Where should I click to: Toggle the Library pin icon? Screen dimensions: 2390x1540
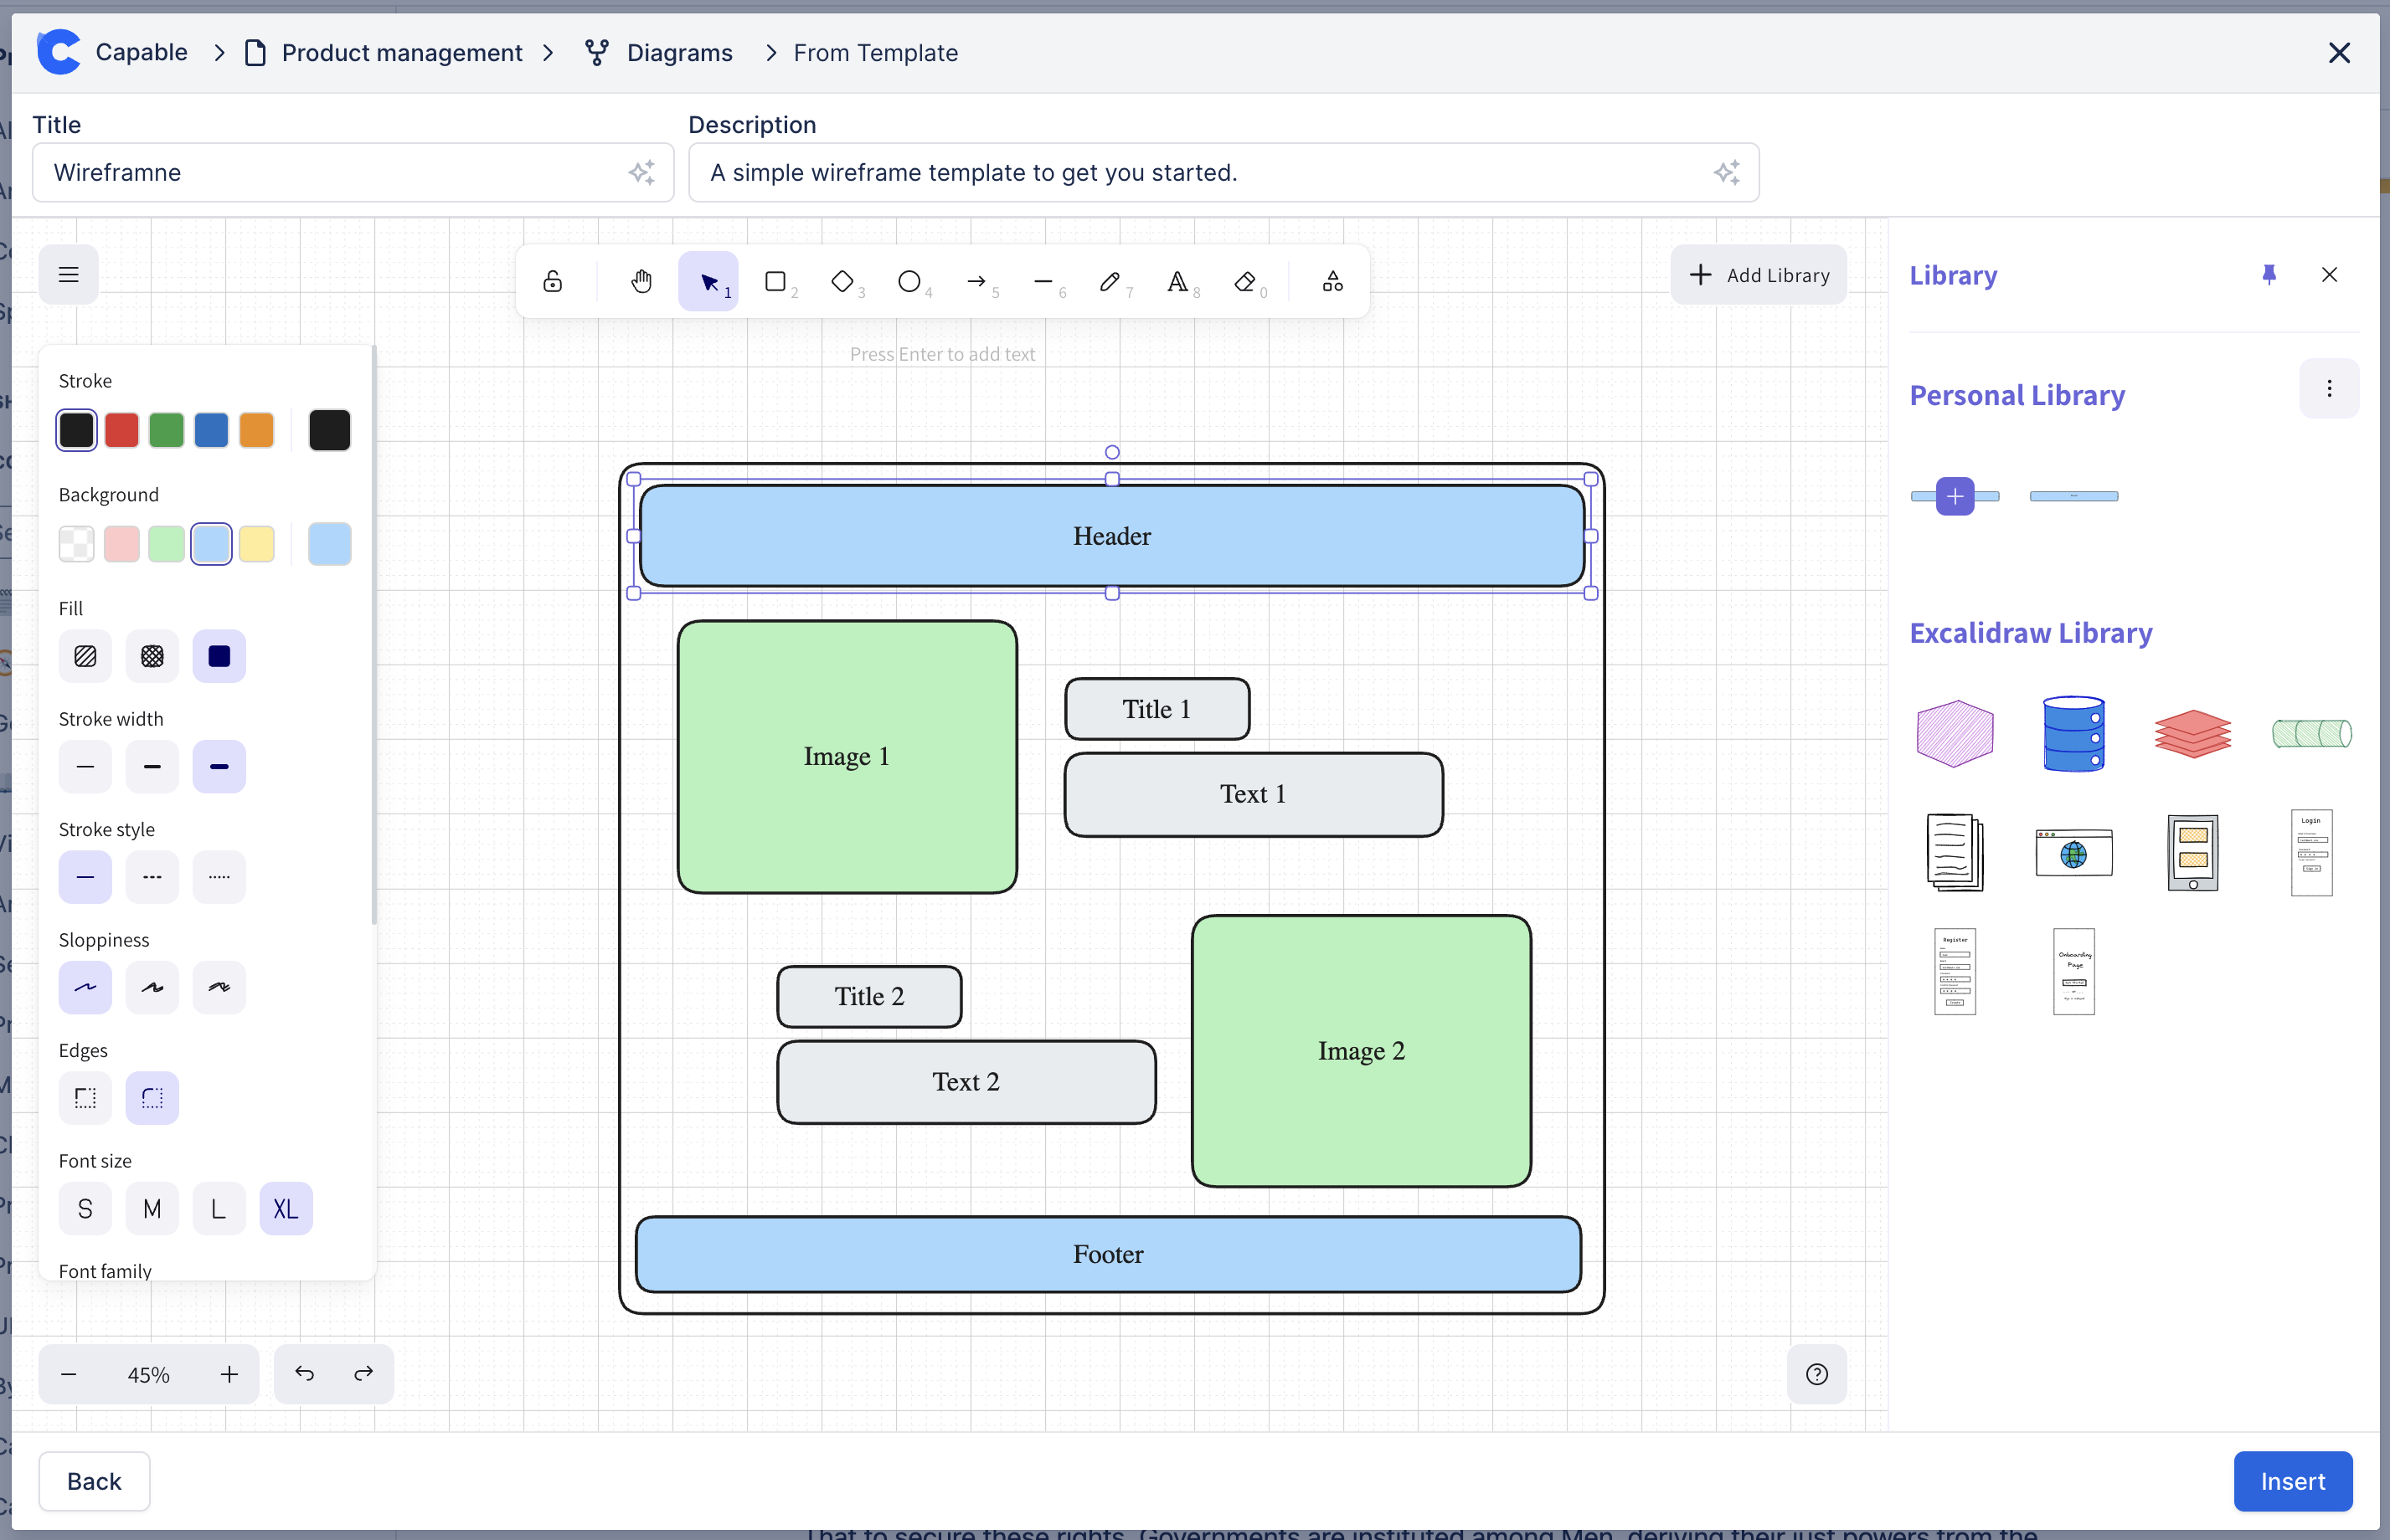click(2269, 274)
